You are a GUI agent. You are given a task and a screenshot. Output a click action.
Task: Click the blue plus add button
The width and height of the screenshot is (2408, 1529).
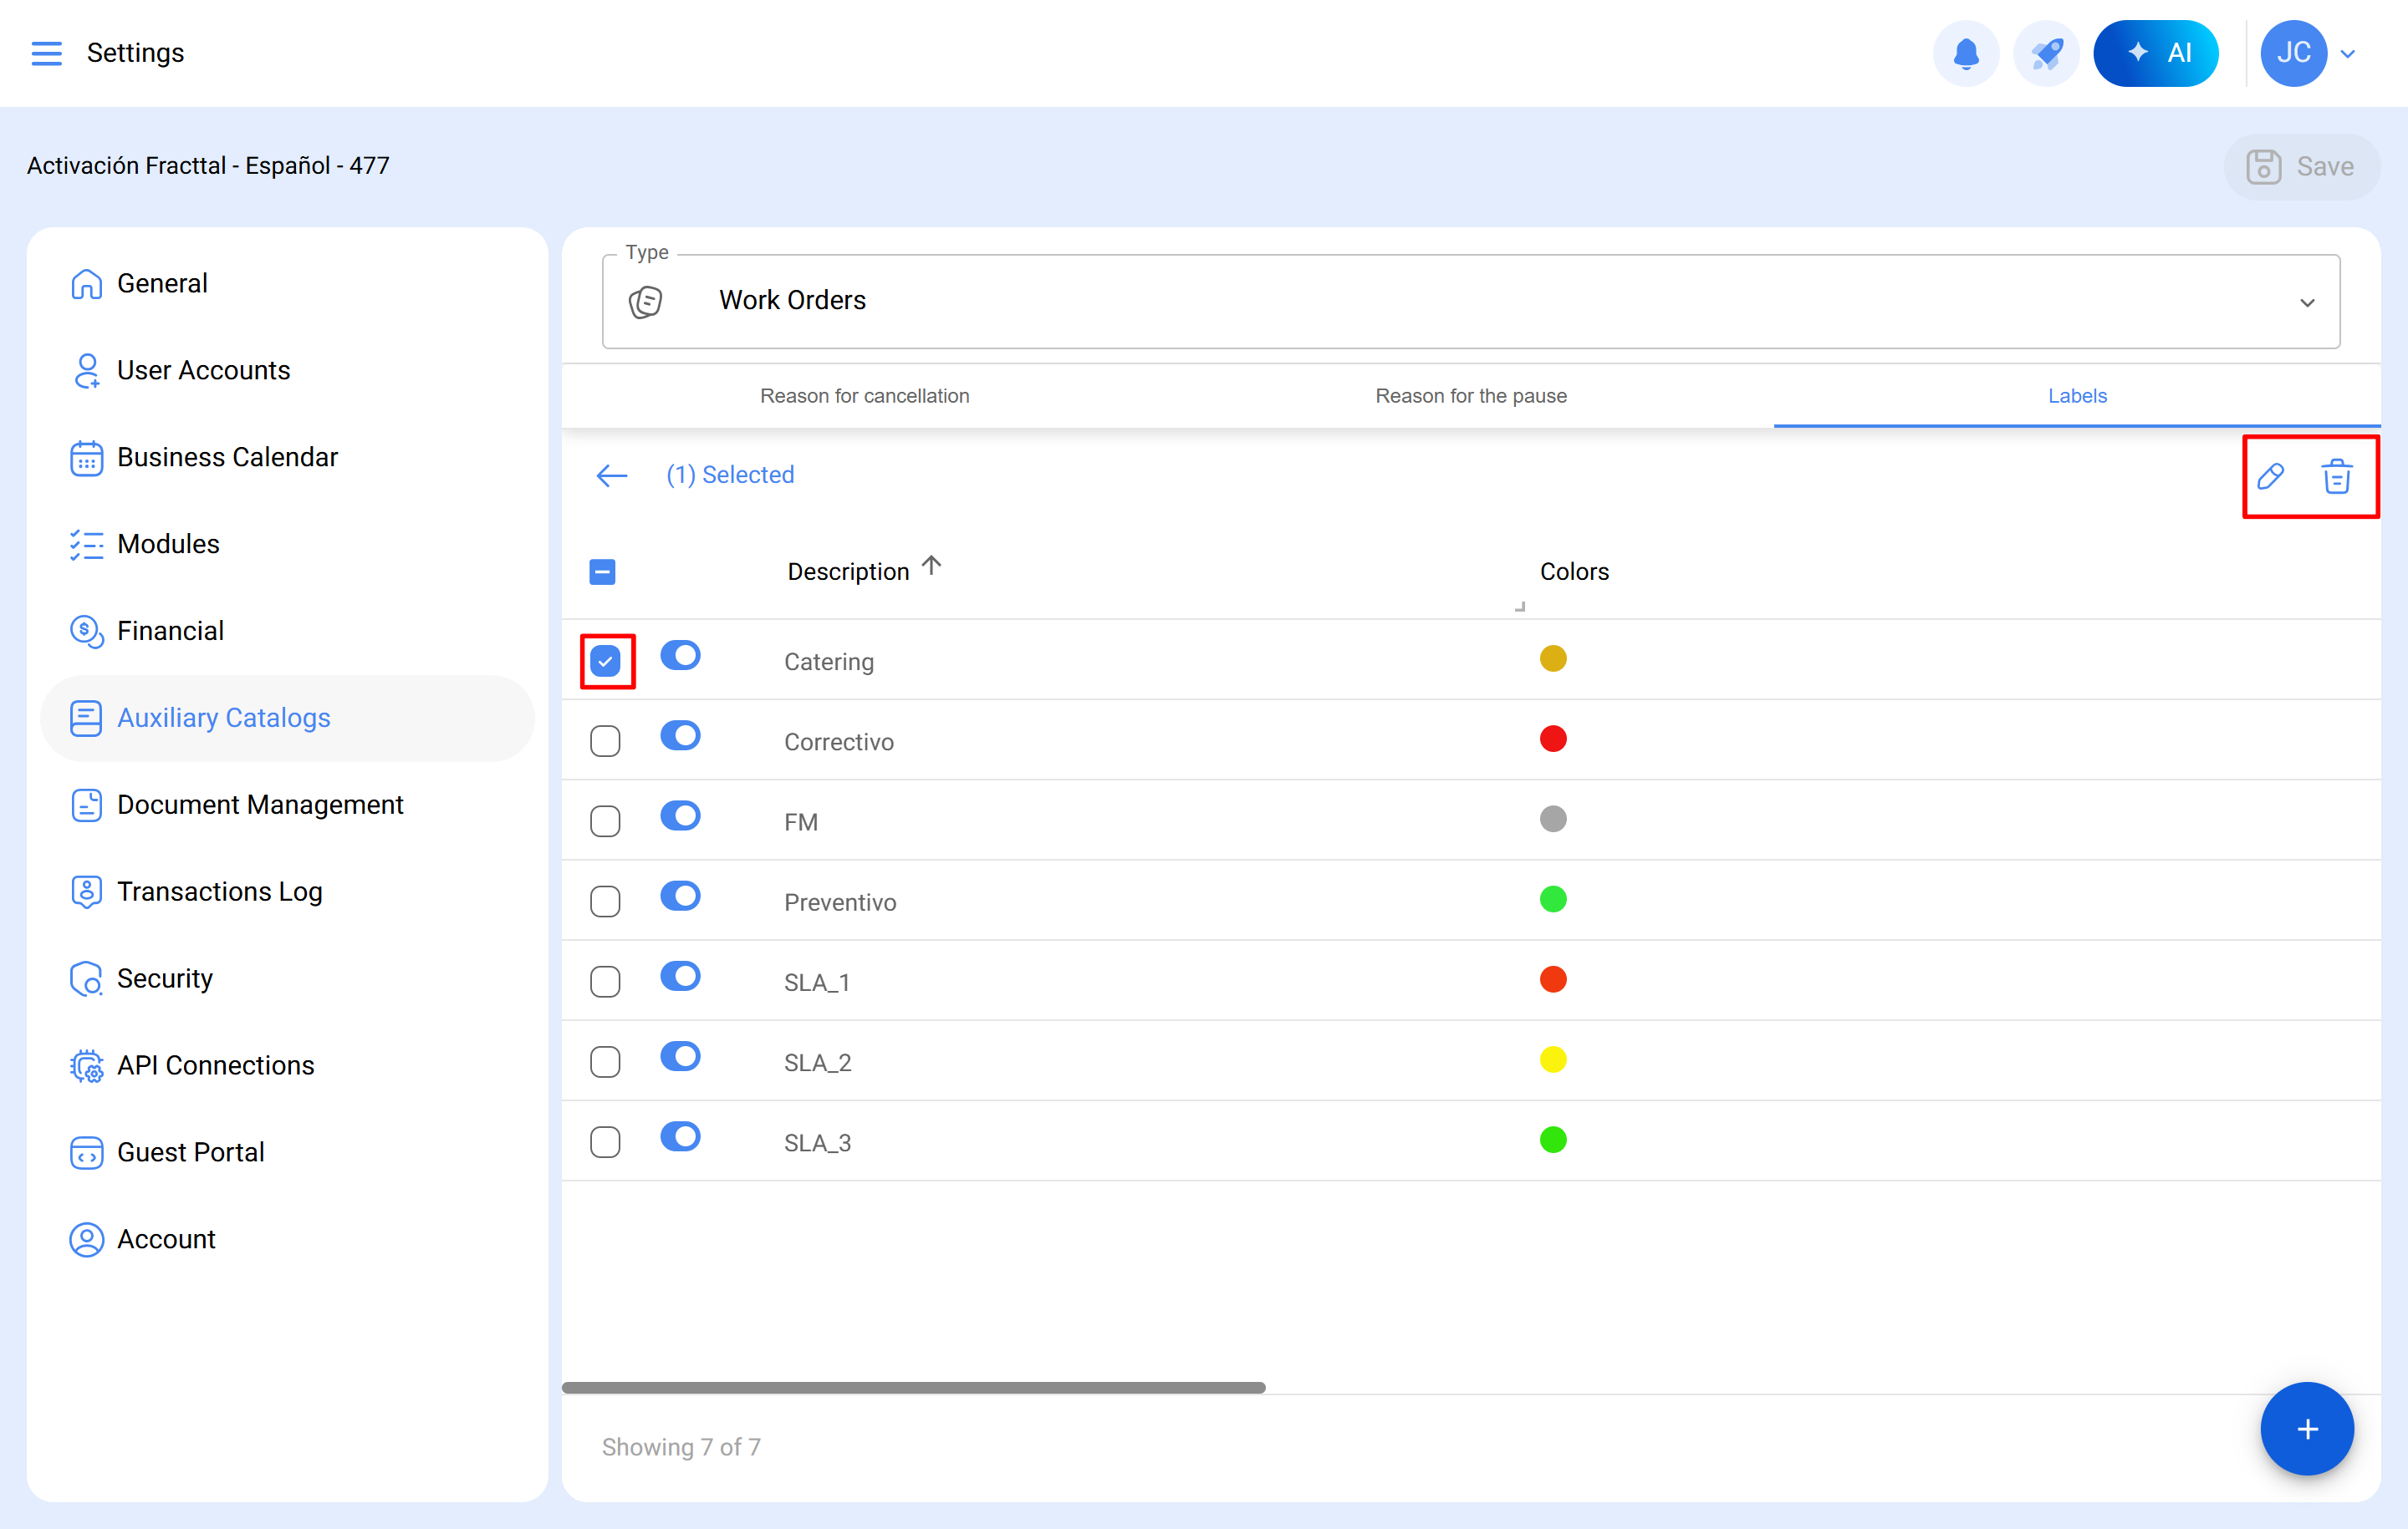(x=2306, y=1428)
